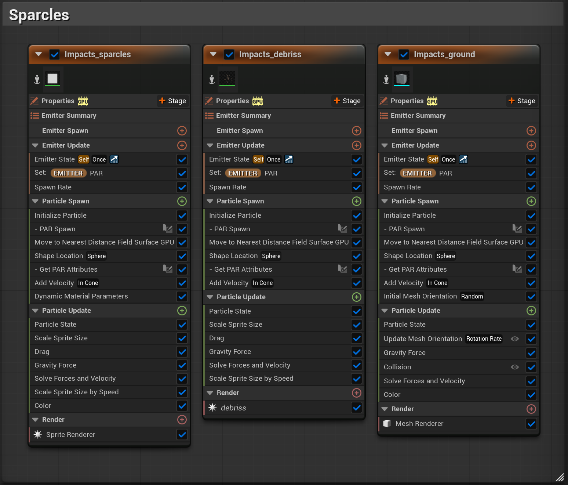The image size is (568, 485).
Task: Click the Impacts_debriss emitter thumbnail
Action: click(227, 78)
